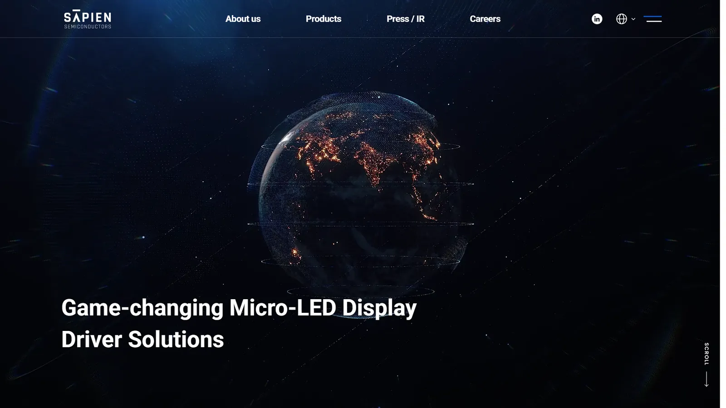Image resolution: width=726 pixels, height=408 pixels.
Task: Click the downward scroll arrow
Action: pyautogui.click(x=706, y=379)
